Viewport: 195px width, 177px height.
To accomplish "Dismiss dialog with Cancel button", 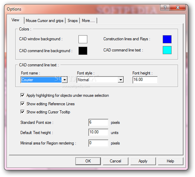I will 116,161.
